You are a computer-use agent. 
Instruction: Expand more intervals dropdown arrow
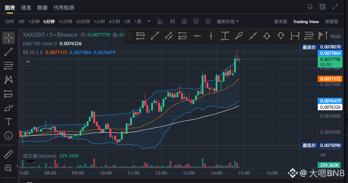coord(149,21)
